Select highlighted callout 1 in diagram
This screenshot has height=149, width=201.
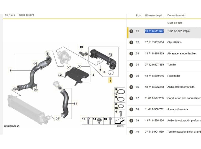click(110, 81)
